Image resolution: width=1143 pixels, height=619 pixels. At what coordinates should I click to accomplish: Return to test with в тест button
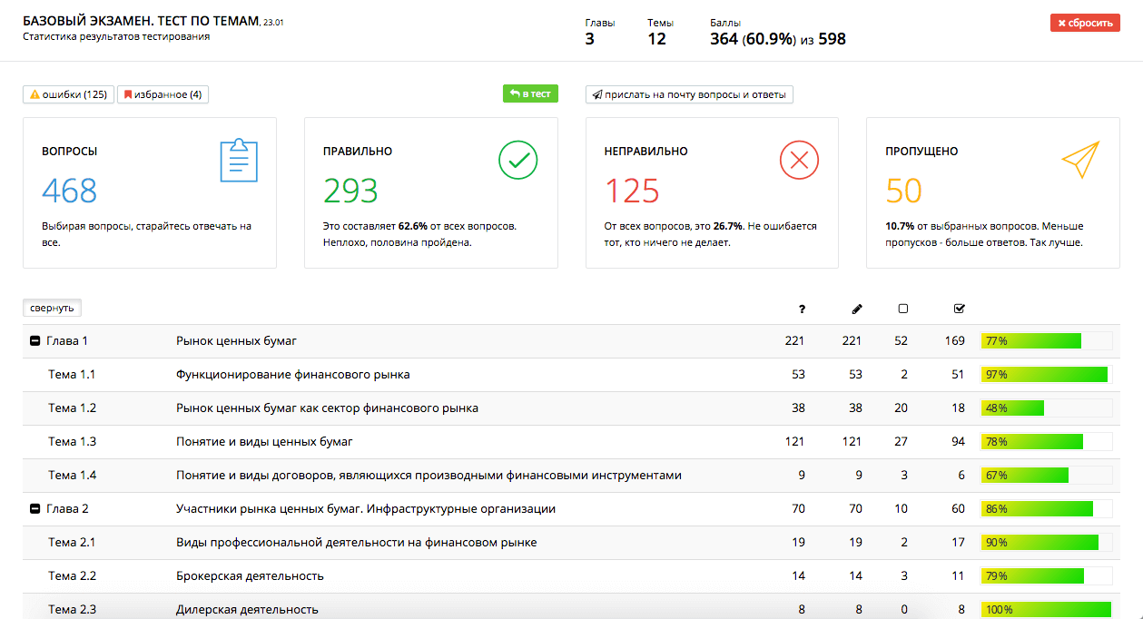pyautogui.click(x=530, y=93)
